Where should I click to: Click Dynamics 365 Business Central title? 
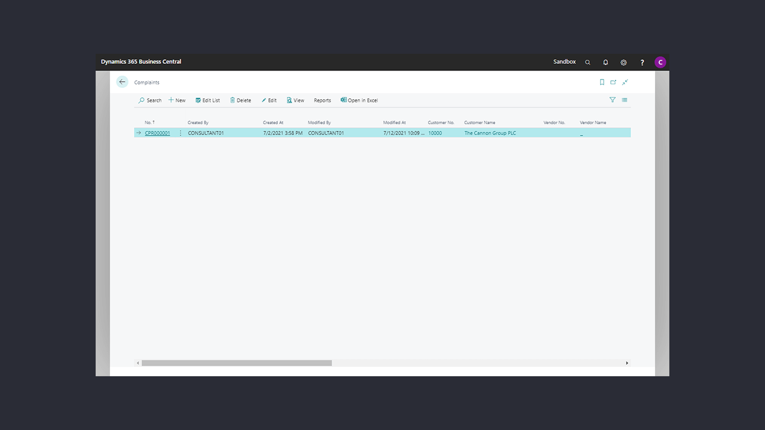(141, 62)
